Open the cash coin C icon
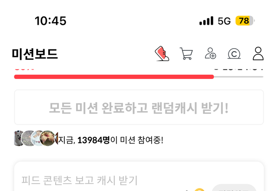This screenshot has width=278, height=191. point(234,53)
